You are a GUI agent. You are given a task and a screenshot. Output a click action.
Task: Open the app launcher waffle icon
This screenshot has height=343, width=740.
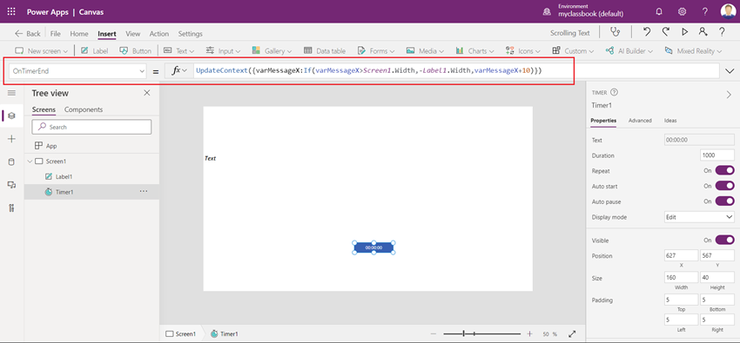point(11,12)
